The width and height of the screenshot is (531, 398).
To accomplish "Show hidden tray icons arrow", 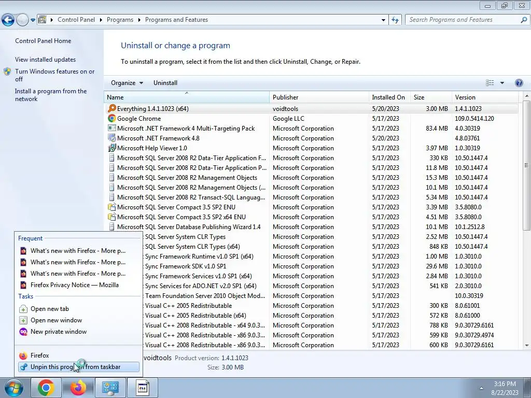I will pyautogui.click(x=481, y=388).
